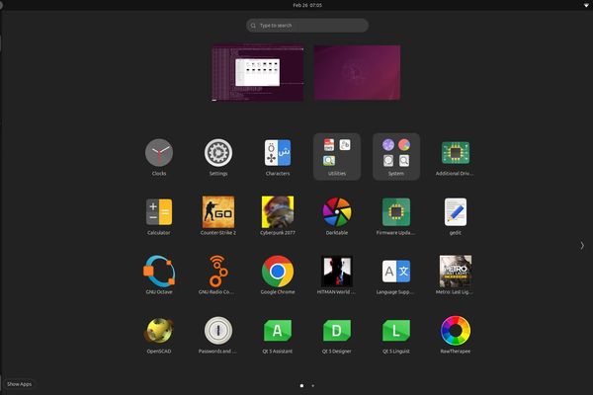Launch the gedit text editor

click(456, 212)
